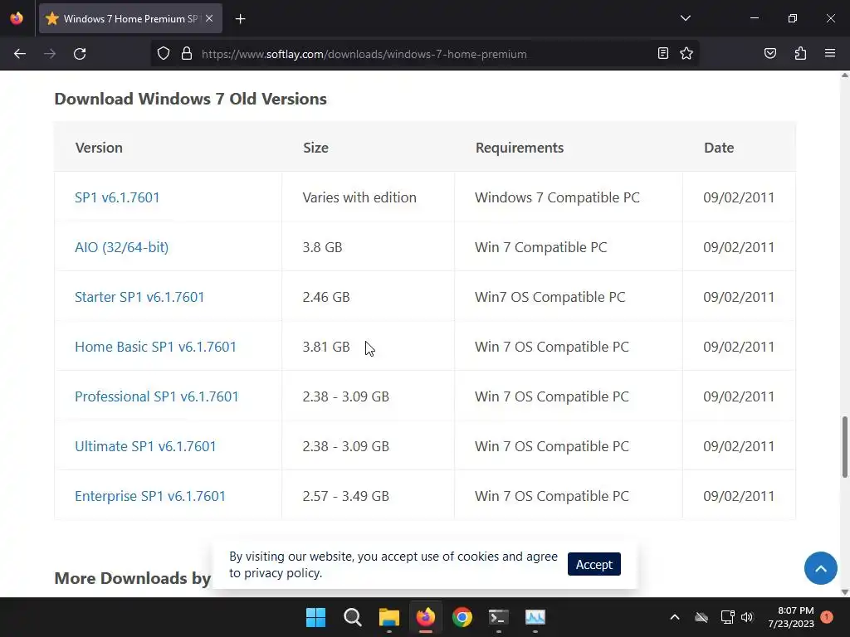Click 'Download Windows 7 Old Versions' heading
Viewport: 850px width, 637px height.
[x=190, y=100]
